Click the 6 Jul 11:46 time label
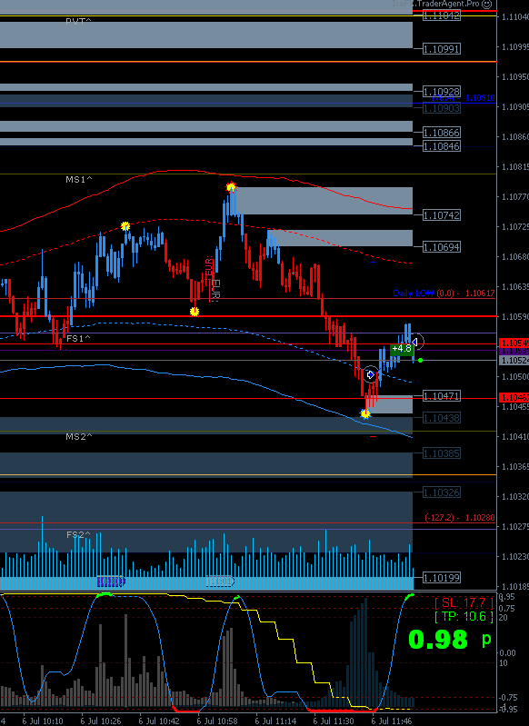 point(394,721)
